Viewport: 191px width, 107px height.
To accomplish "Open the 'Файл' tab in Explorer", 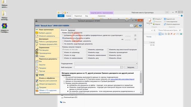I will [x=61, y=16].
